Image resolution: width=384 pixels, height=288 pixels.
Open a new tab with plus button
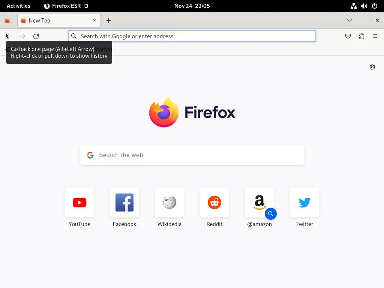coord(108,21)
